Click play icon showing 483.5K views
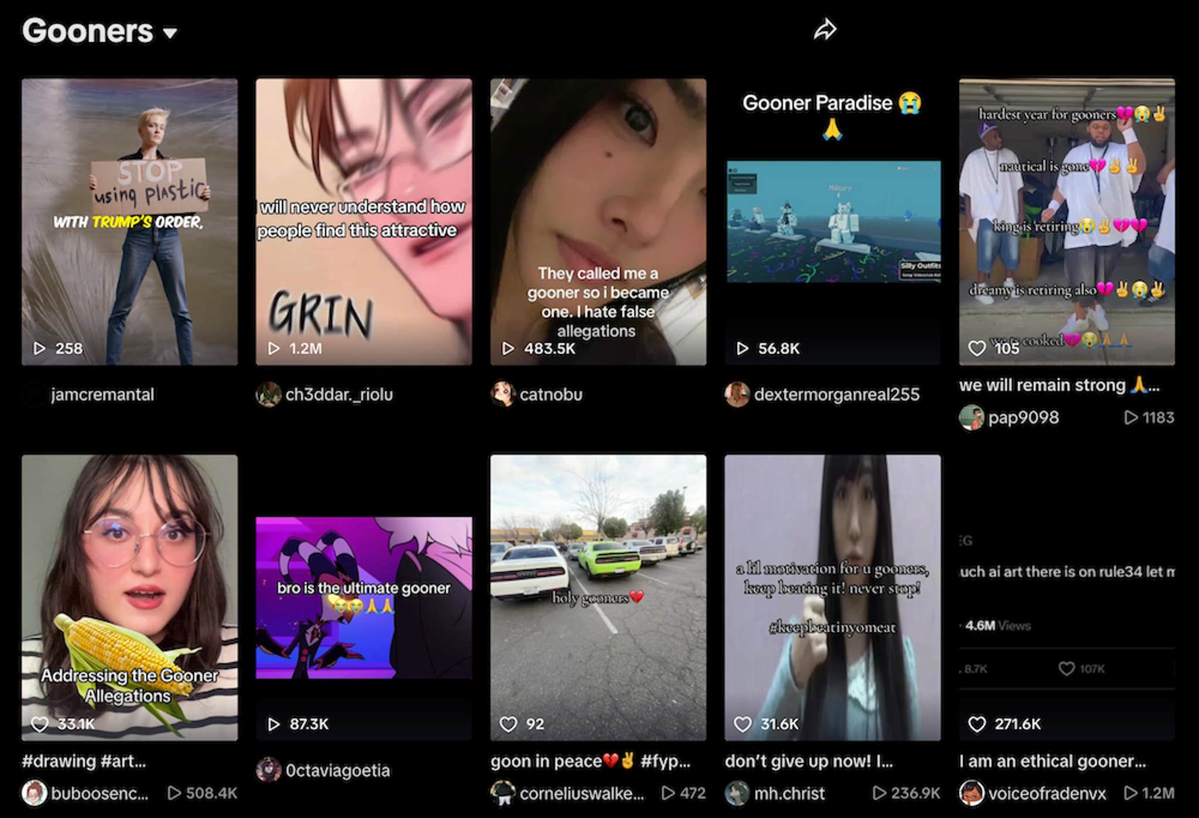This screenshot has width=1199, height=818. coord(508,348)
